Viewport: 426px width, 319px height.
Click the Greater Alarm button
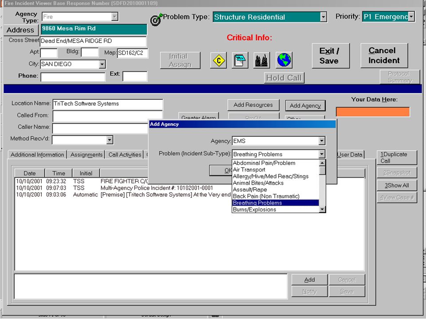pos(198,117)
